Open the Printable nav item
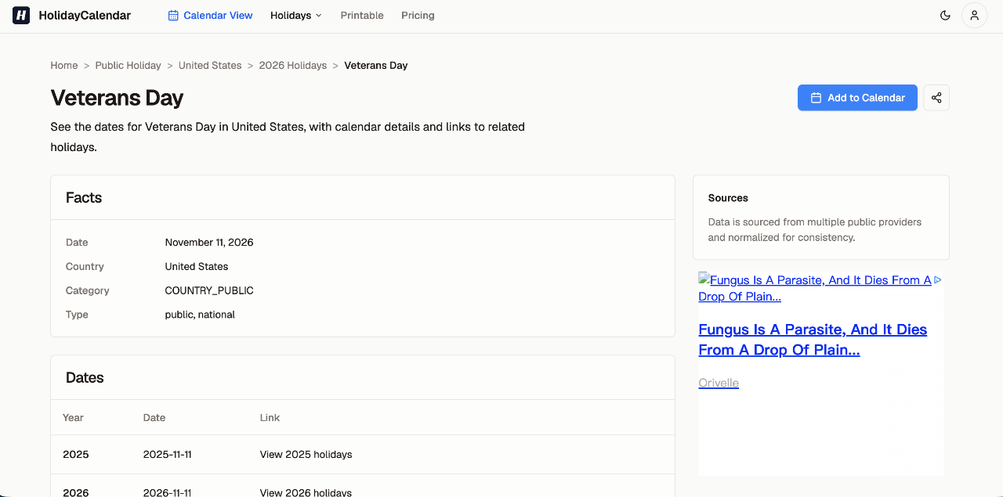The width and height of the screenshot is (1003, 497). [362, 16]
